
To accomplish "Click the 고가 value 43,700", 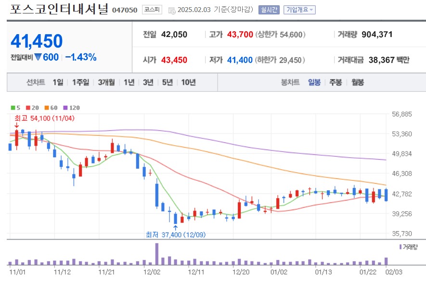I will tap(240, 35).
